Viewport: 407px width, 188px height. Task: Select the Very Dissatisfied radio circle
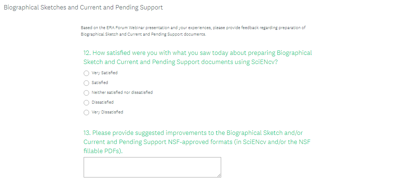coord(86,112)
